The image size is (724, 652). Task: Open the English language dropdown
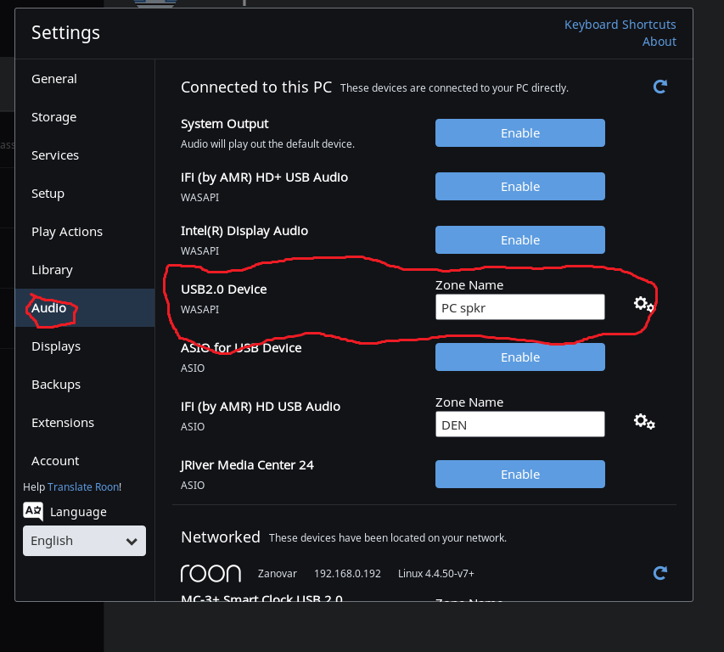[x=85, y=541]
